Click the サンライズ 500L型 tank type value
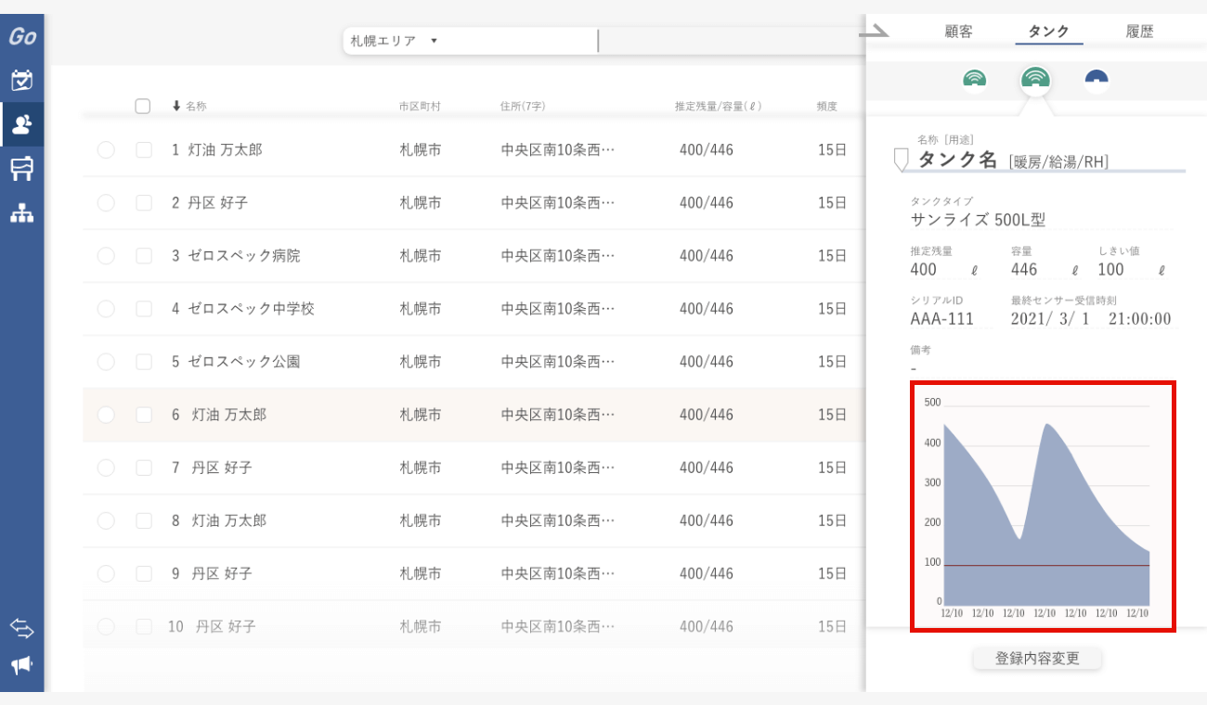The height and width of the screenshot is (705, 1207). pyautogui.click(x=979, y=220)
